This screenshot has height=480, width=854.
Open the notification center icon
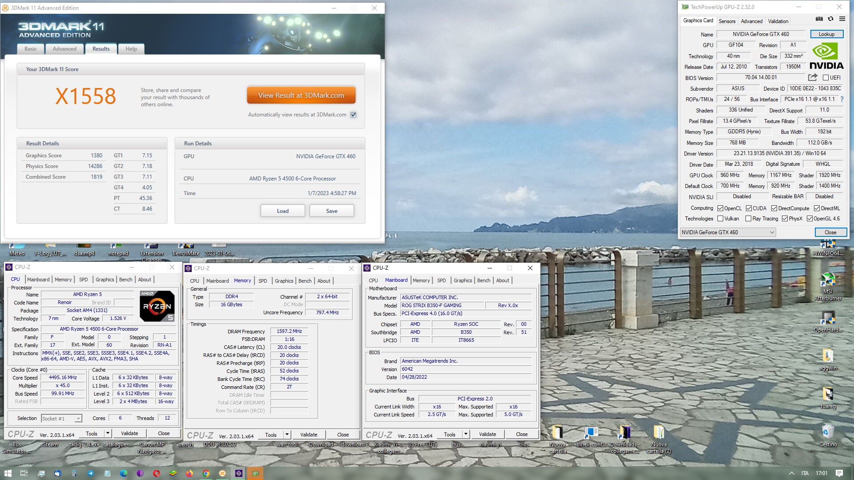839,473
